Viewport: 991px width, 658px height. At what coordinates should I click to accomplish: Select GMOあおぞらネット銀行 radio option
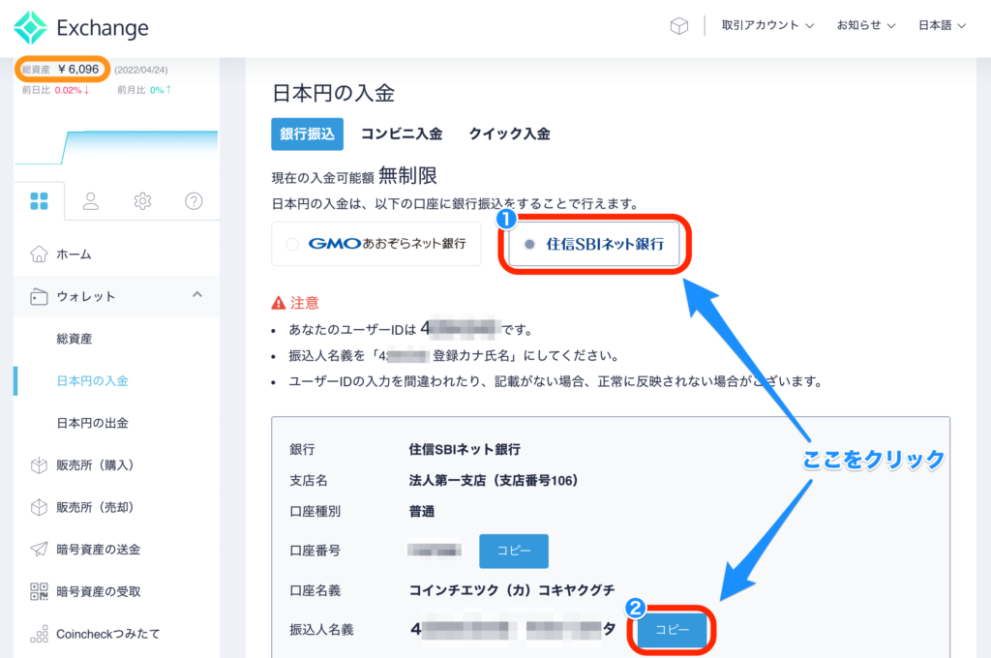(376, 244)
